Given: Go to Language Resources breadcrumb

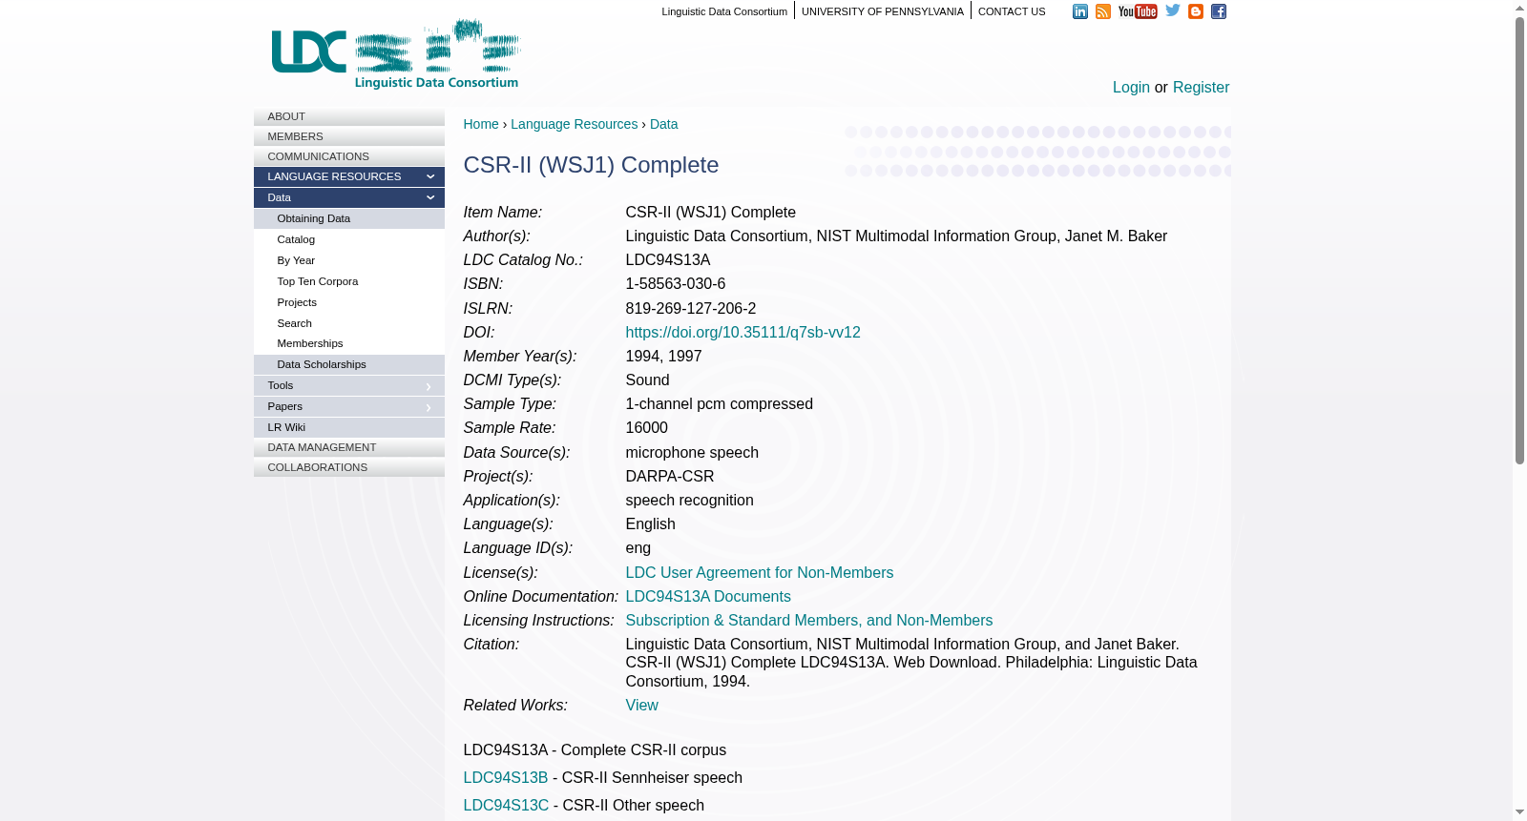Looking at the screenshot, I should (574, 124).
